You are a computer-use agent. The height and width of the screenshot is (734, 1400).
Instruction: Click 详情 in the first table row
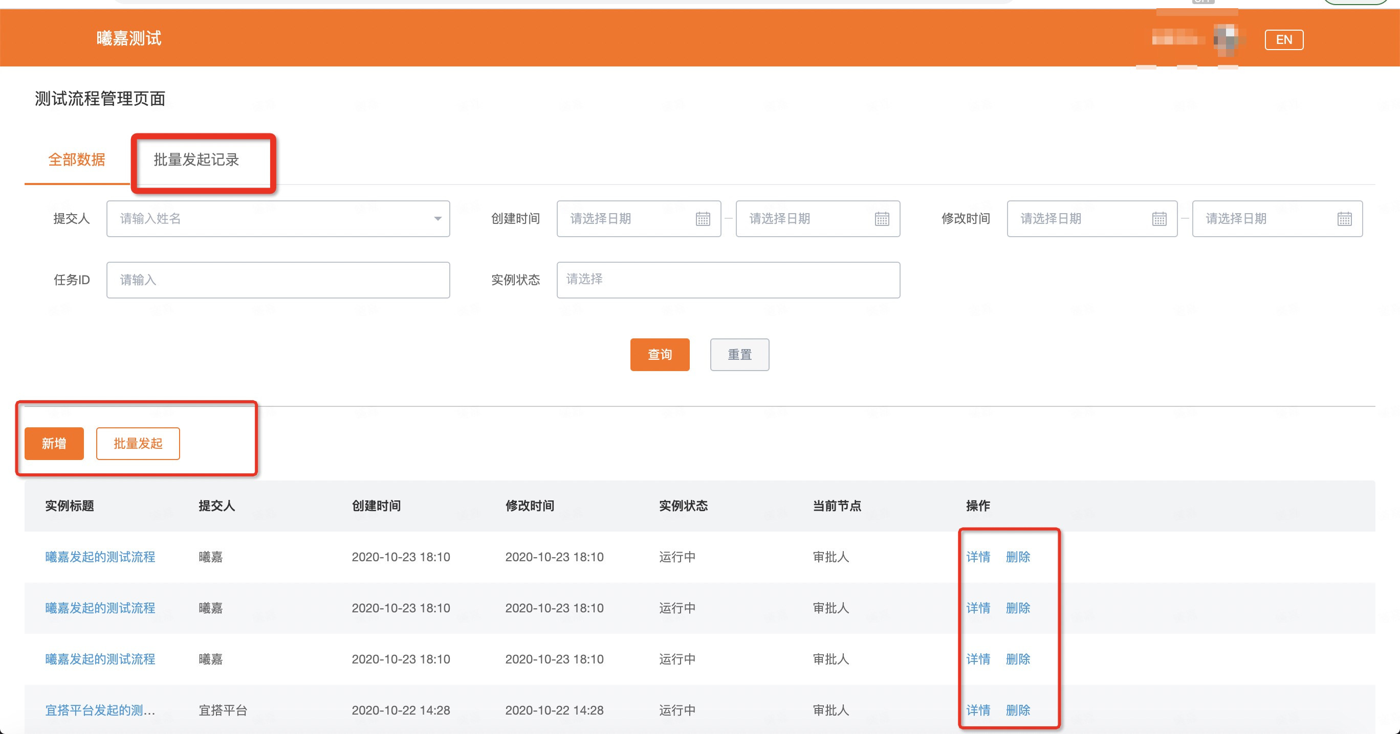point(978,557)
